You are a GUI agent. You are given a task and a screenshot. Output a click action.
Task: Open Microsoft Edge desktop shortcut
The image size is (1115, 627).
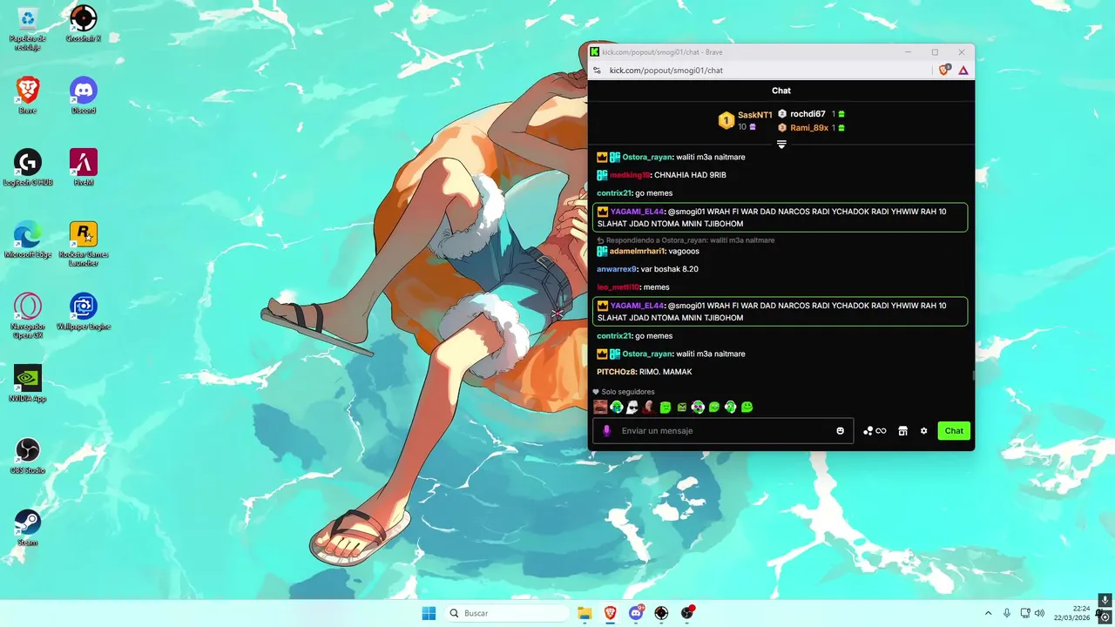28,239
